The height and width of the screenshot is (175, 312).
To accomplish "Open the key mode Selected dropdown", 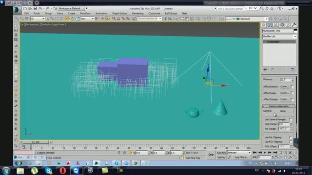I will click(239, 153).
